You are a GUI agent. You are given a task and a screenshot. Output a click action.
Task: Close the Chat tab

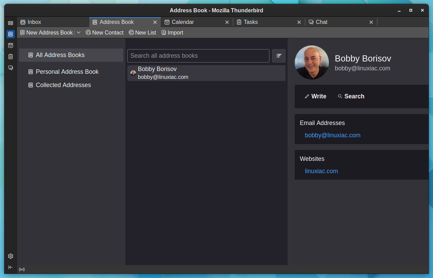[x=371, y=22]
